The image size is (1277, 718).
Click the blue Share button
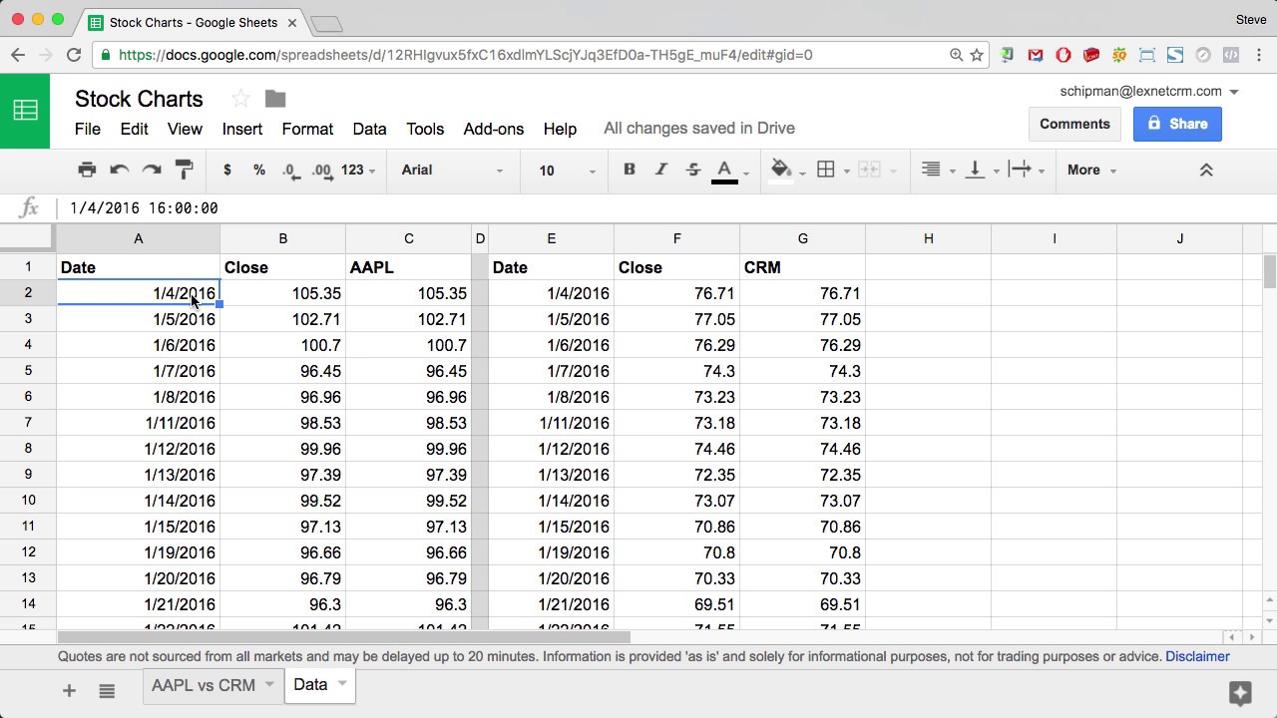(1177, 124)
